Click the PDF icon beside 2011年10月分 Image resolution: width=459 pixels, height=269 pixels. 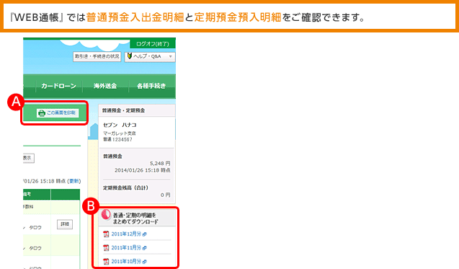pyautogui.click(x=106, y=261)
